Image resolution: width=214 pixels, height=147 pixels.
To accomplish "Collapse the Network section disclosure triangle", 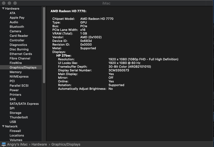I will pos(3,127).
